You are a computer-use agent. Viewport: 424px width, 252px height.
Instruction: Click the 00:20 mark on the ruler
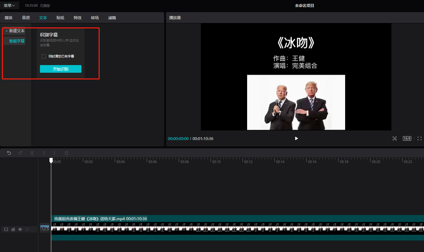point(376,162)
